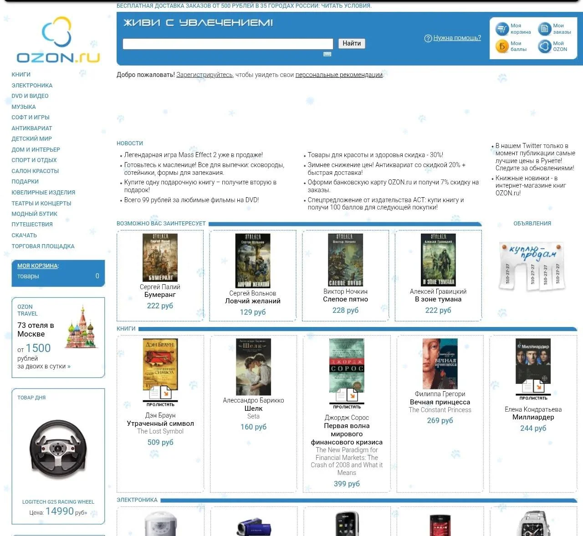Click the shopping cart icon Моя корзина

click(502, 29)
